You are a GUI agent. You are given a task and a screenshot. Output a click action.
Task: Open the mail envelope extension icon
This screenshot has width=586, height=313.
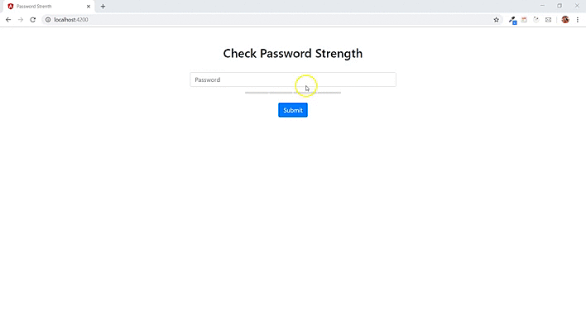click(x=548, y=20)
